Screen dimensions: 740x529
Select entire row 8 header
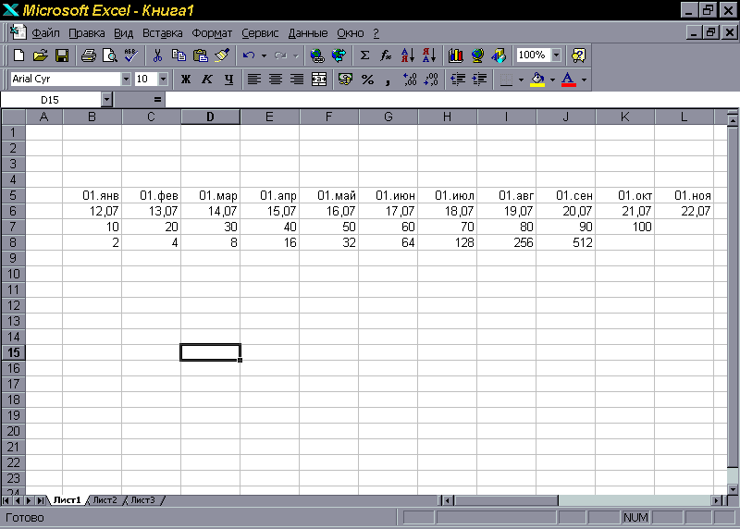click(13, 242)
